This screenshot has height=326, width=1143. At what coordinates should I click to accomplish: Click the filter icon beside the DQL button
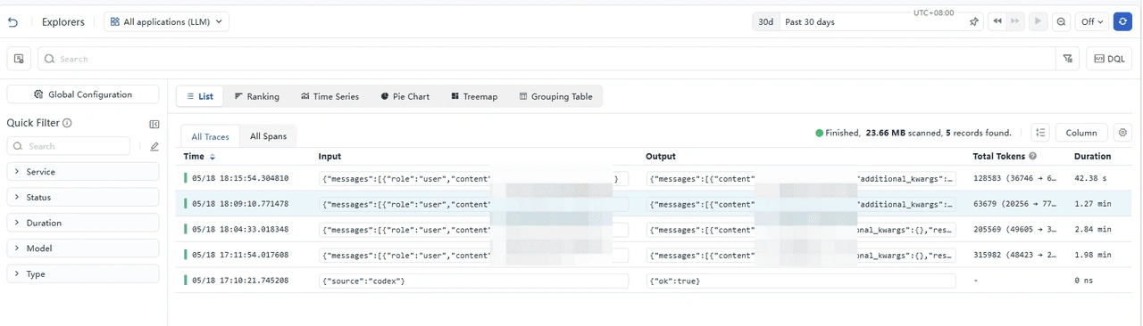1067,59
